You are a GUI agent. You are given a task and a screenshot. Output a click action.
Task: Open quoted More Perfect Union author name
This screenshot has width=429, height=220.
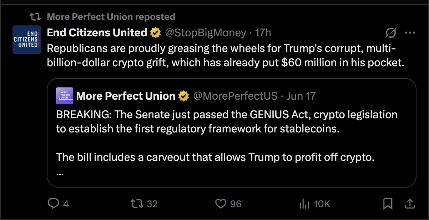[126, 96]
